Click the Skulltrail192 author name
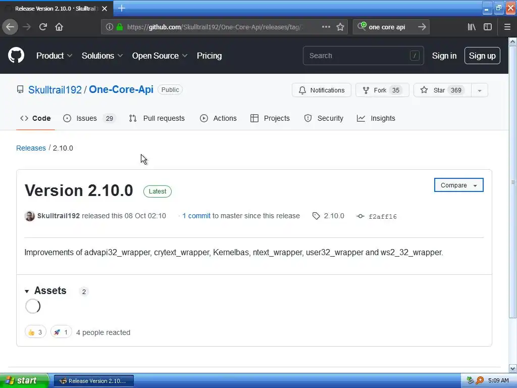Screen dimensions: 517x388 tap(59, 216)
